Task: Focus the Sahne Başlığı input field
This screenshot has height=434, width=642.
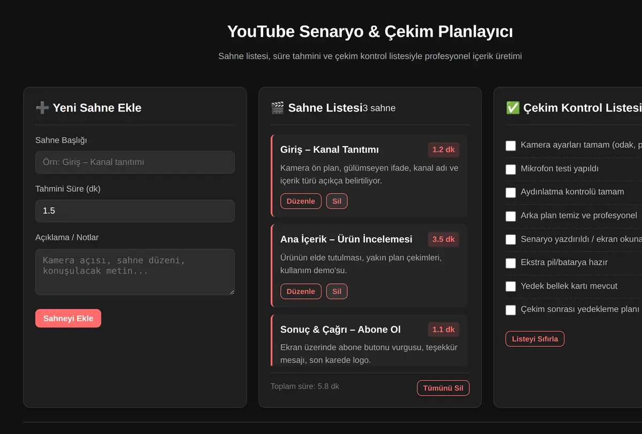Action: point(135,162)
